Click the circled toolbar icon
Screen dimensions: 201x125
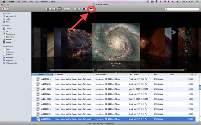tap(92, 9)
